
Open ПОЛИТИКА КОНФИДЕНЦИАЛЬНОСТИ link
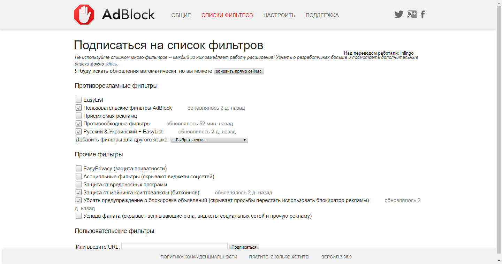tap(199, 257)
